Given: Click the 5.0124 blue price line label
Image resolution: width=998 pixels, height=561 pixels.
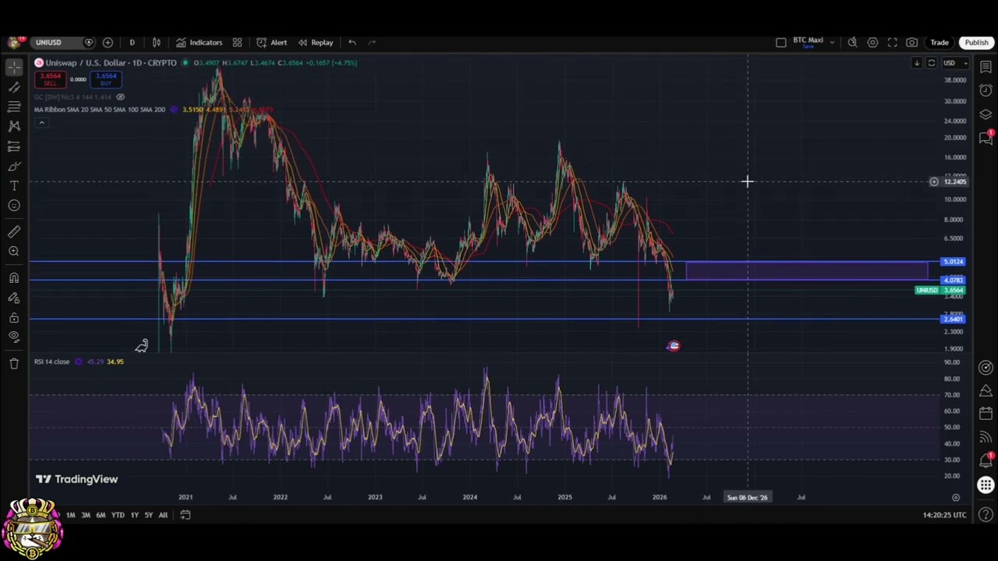Looking at the screenshot, I should [953, 262].
